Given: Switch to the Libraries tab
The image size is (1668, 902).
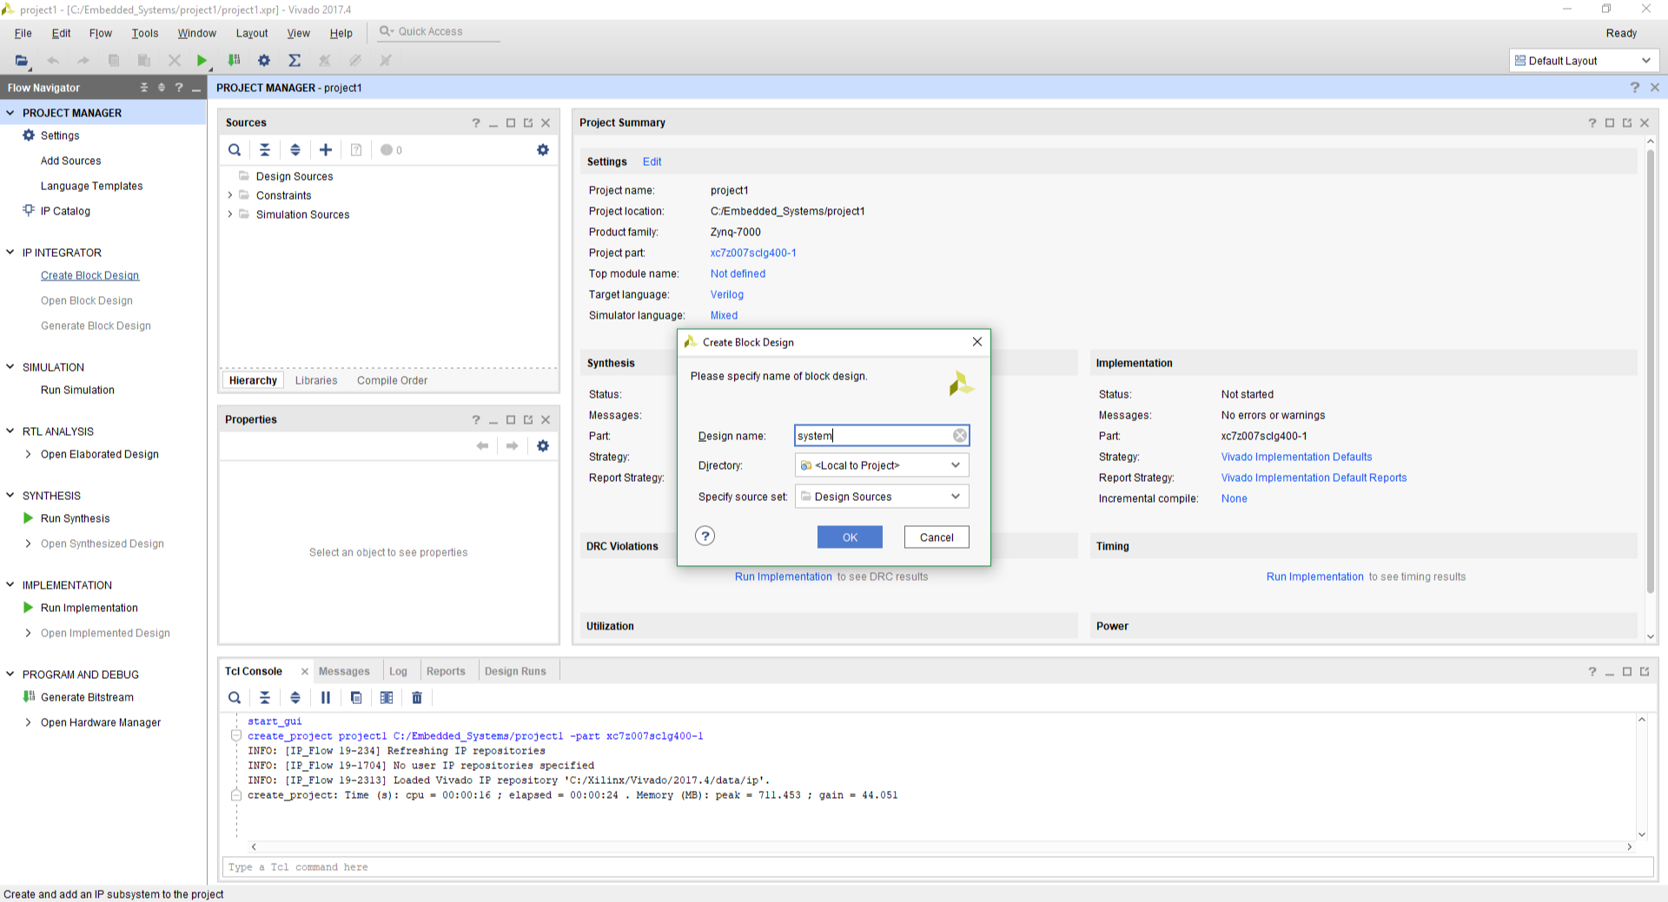Looking at the screenshot, I should pos(316,380).
